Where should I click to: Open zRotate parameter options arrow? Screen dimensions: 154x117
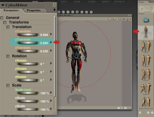coord(51,80)
